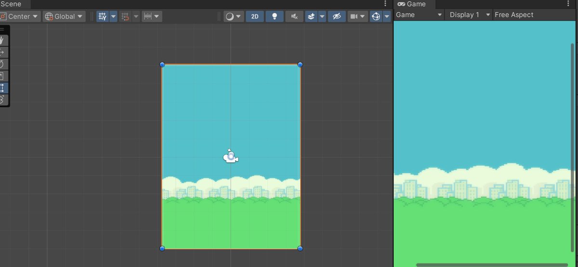Open Scene view more options menu
578x267 pixels.
(x=385, y=4)
